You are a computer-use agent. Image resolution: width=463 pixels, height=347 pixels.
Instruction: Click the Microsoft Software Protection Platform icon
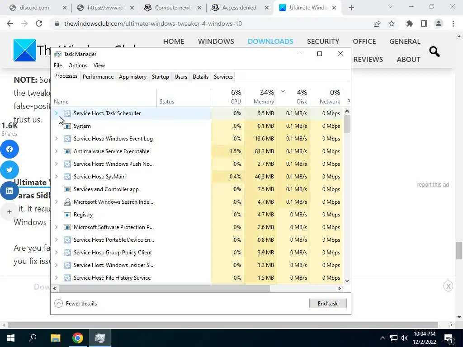[67, 227]
